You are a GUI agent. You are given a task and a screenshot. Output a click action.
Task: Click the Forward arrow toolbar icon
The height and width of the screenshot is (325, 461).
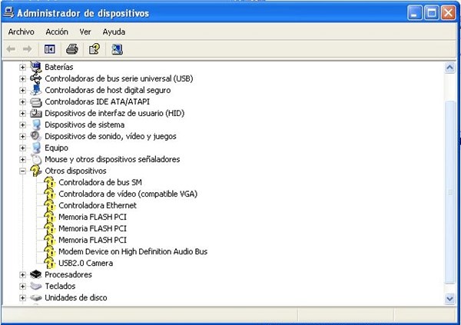coord(28,49)
